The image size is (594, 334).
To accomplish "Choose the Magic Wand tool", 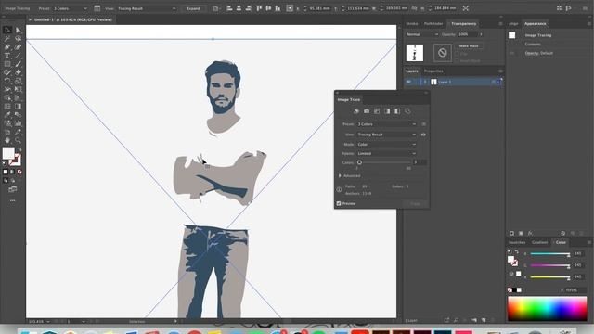I will 7,39.
